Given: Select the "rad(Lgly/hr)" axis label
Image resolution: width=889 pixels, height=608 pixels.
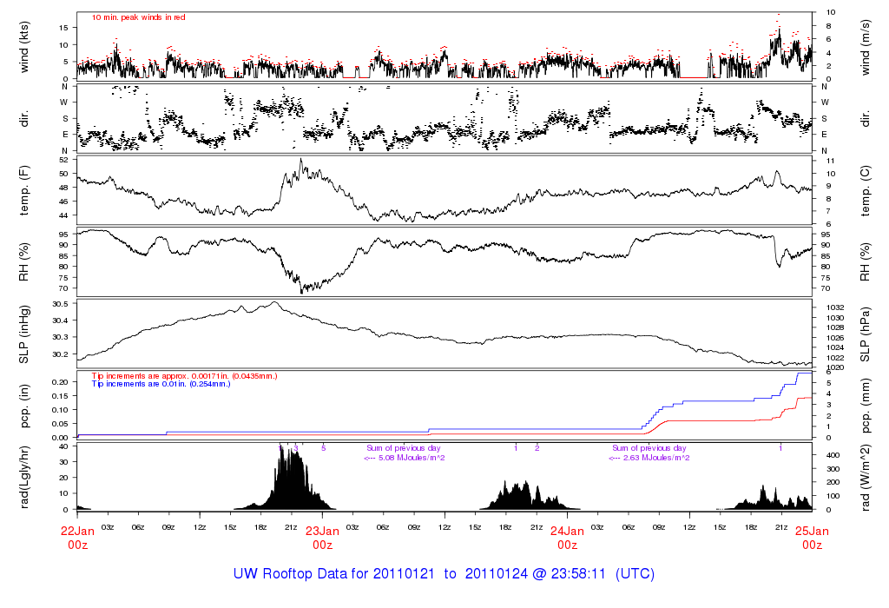Looking at the screenshot, I should 23,478.
